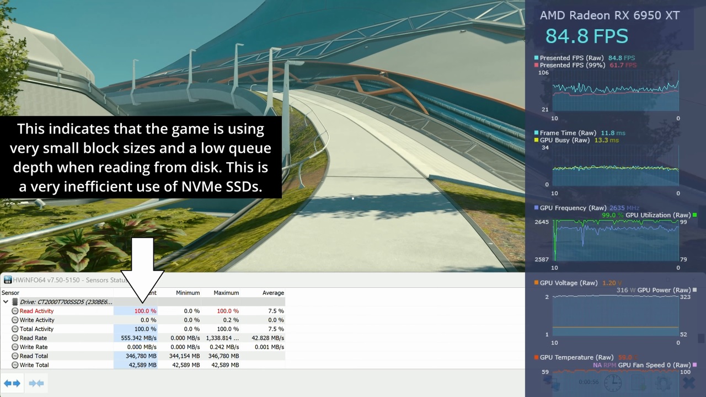Click the GPU Fan Speed legend square
This screenshot has width=706, height=397.
point(695,365)
